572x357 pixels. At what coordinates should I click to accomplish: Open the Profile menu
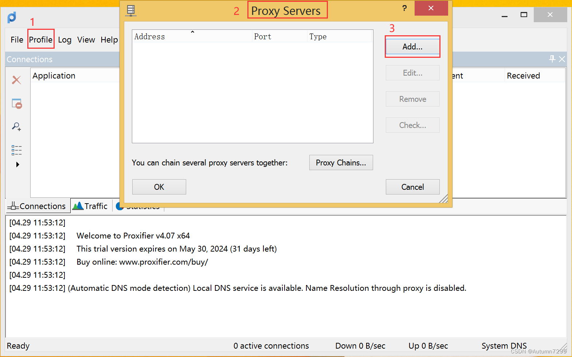point(41,39)
